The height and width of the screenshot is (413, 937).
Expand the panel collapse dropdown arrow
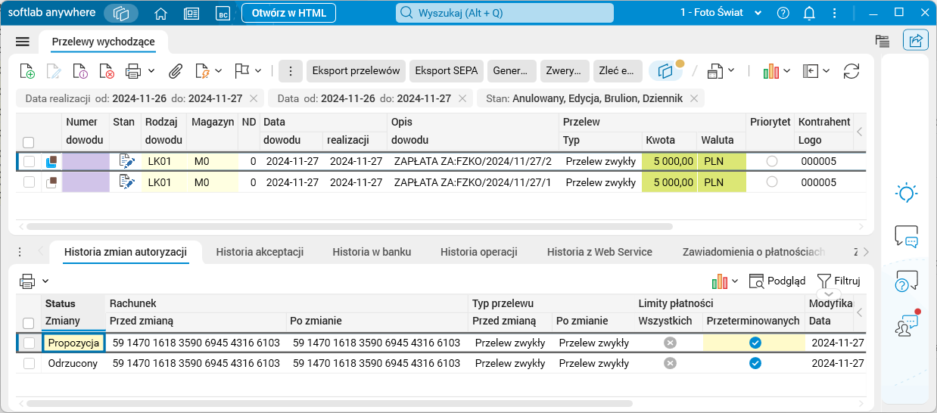click(x=826, y=71)
